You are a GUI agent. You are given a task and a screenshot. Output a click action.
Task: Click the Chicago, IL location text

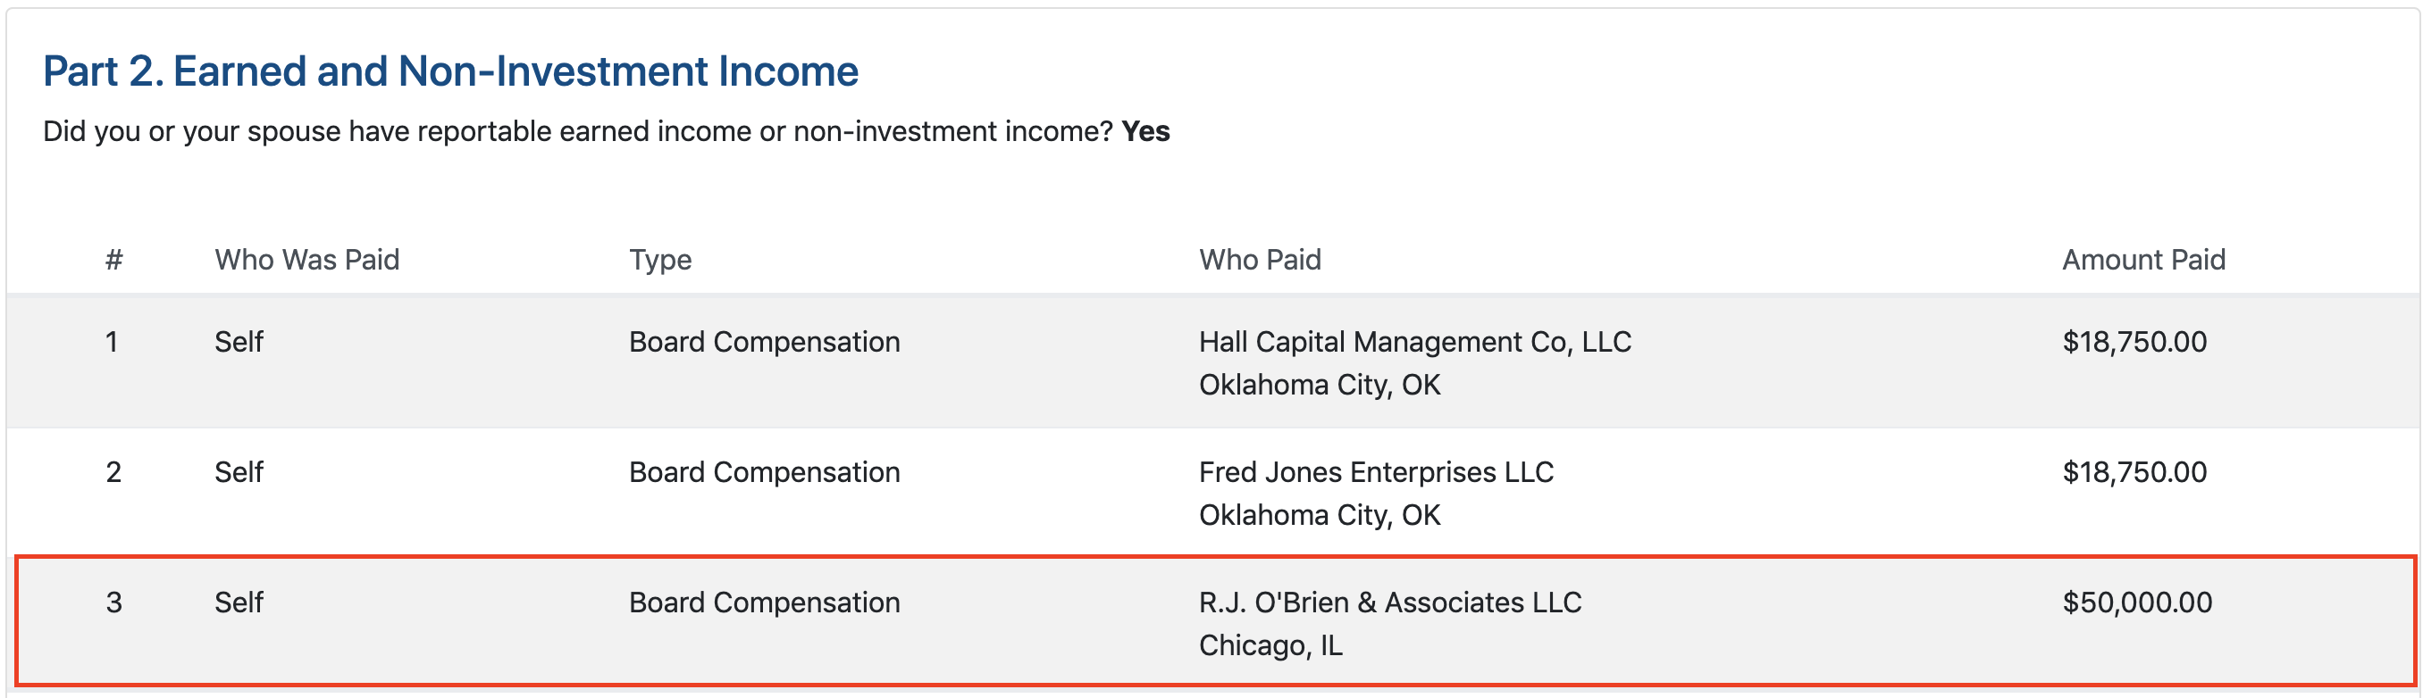tap(1270, 645)
